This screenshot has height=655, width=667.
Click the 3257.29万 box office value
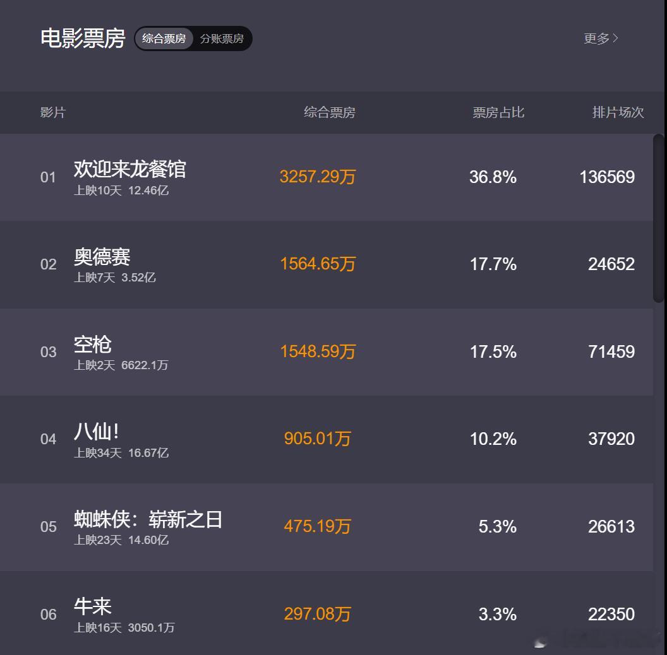tap(318, 177)
